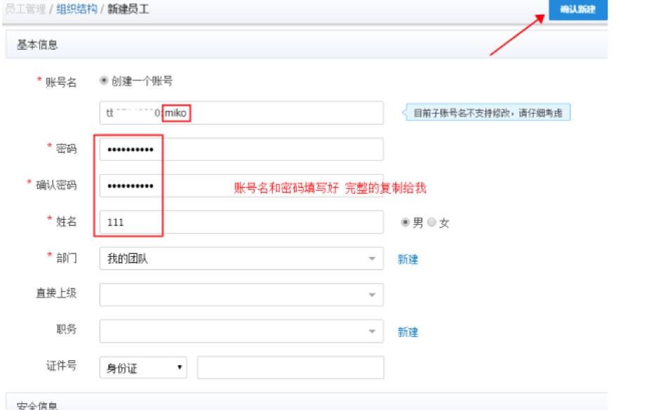This screenshot has height=410, width=663.
Task: Click the 确认新建 confirm button
Action: pos(578,9)
